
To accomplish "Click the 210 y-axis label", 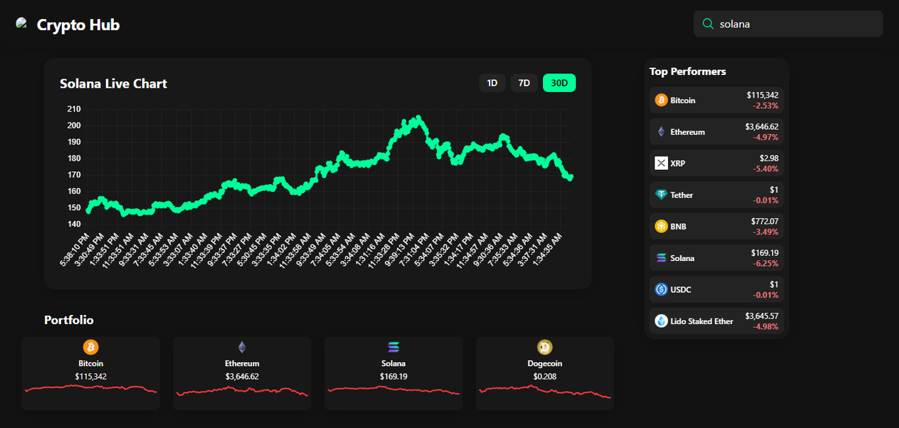I will coord(74,109).
